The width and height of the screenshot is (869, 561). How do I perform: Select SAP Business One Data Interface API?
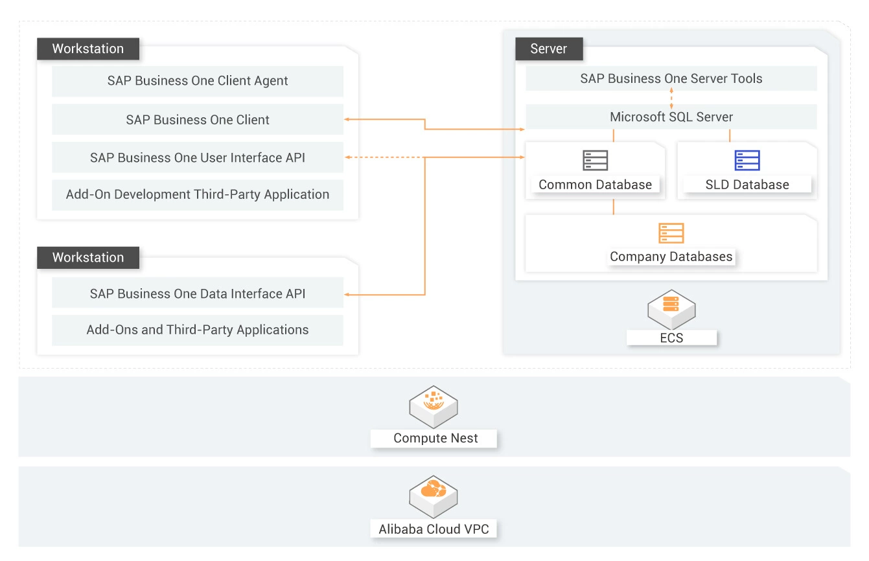pyautogui.click(x=198, y=293)
